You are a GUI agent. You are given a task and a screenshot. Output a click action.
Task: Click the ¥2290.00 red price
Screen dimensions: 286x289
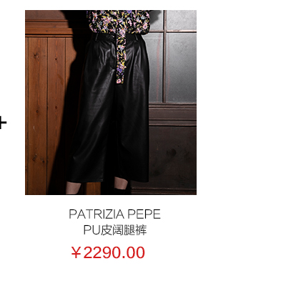coord(108,252)
